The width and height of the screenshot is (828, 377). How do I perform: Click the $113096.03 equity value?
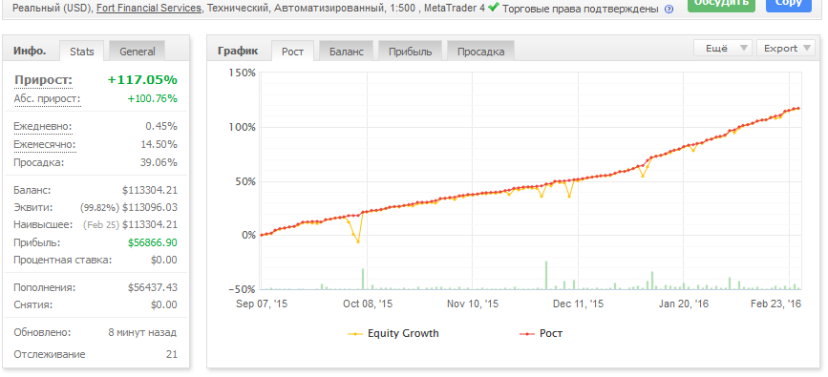tap(149, 207)
